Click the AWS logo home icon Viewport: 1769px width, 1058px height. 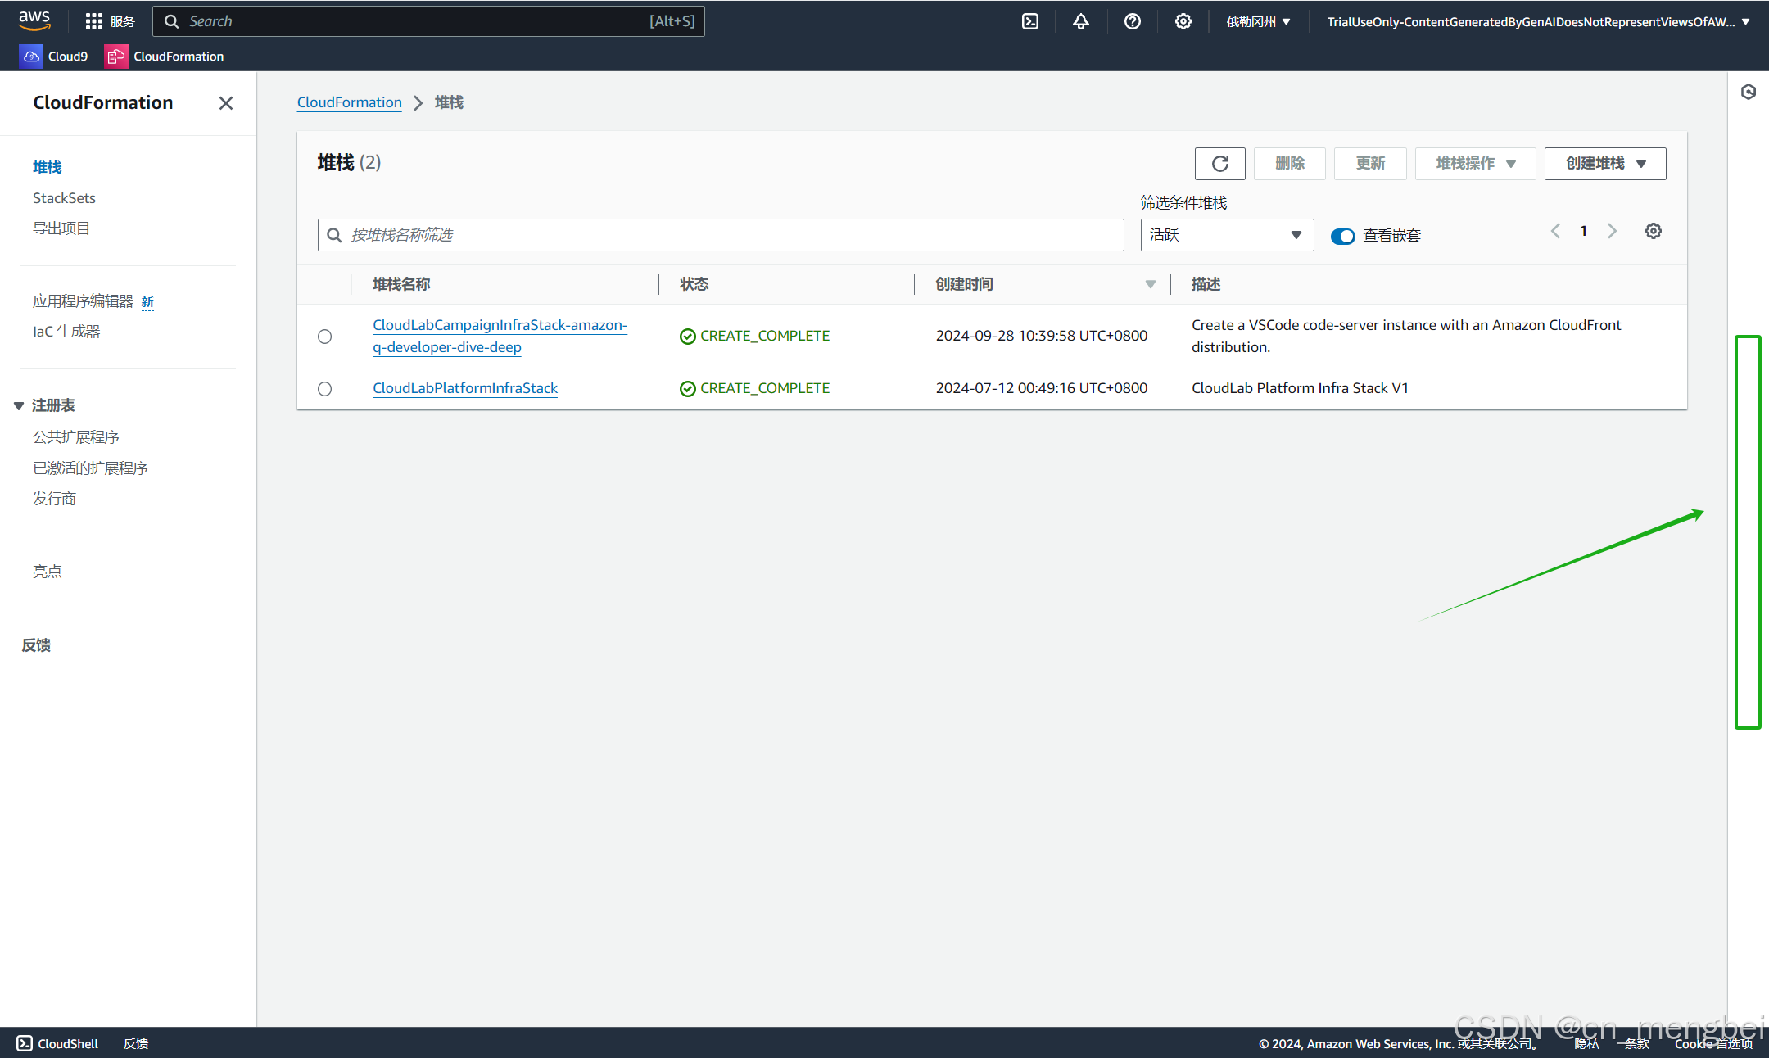point(34,20)
